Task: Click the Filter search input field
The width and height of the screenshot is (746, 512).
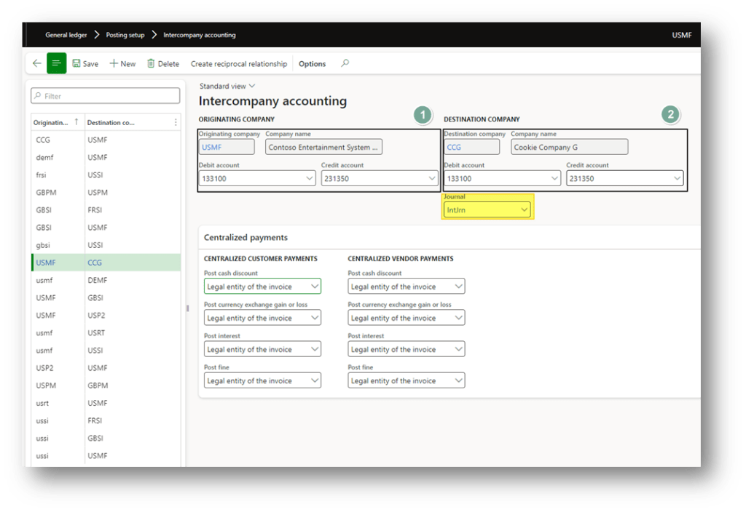Action: pos(106,96)
